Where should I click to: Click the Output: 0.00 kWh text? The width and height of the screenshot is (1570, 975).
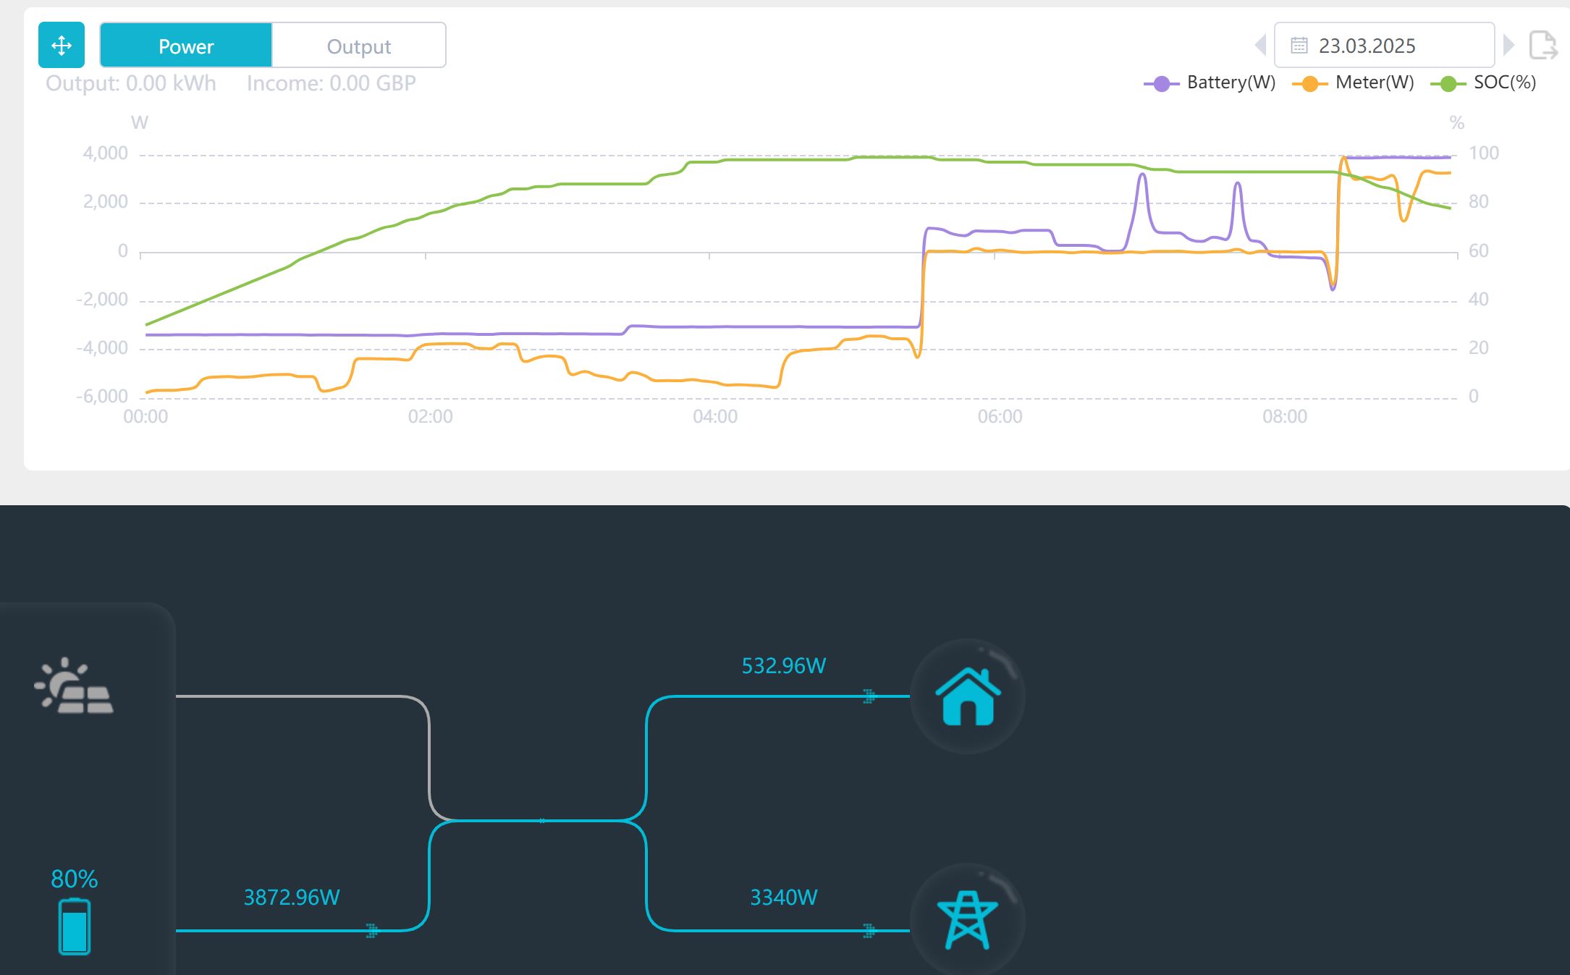coord(131,83)
